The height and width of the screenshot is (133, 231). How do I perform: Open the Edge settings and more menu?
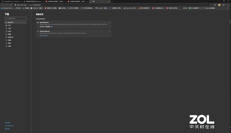pos(228,5)
